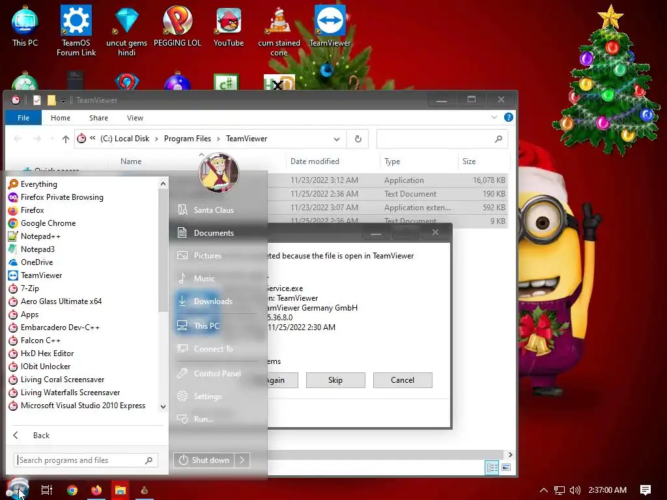Show hidden system tray icons
The height and width of the screenshot is (500, 667).
[544, 490]
